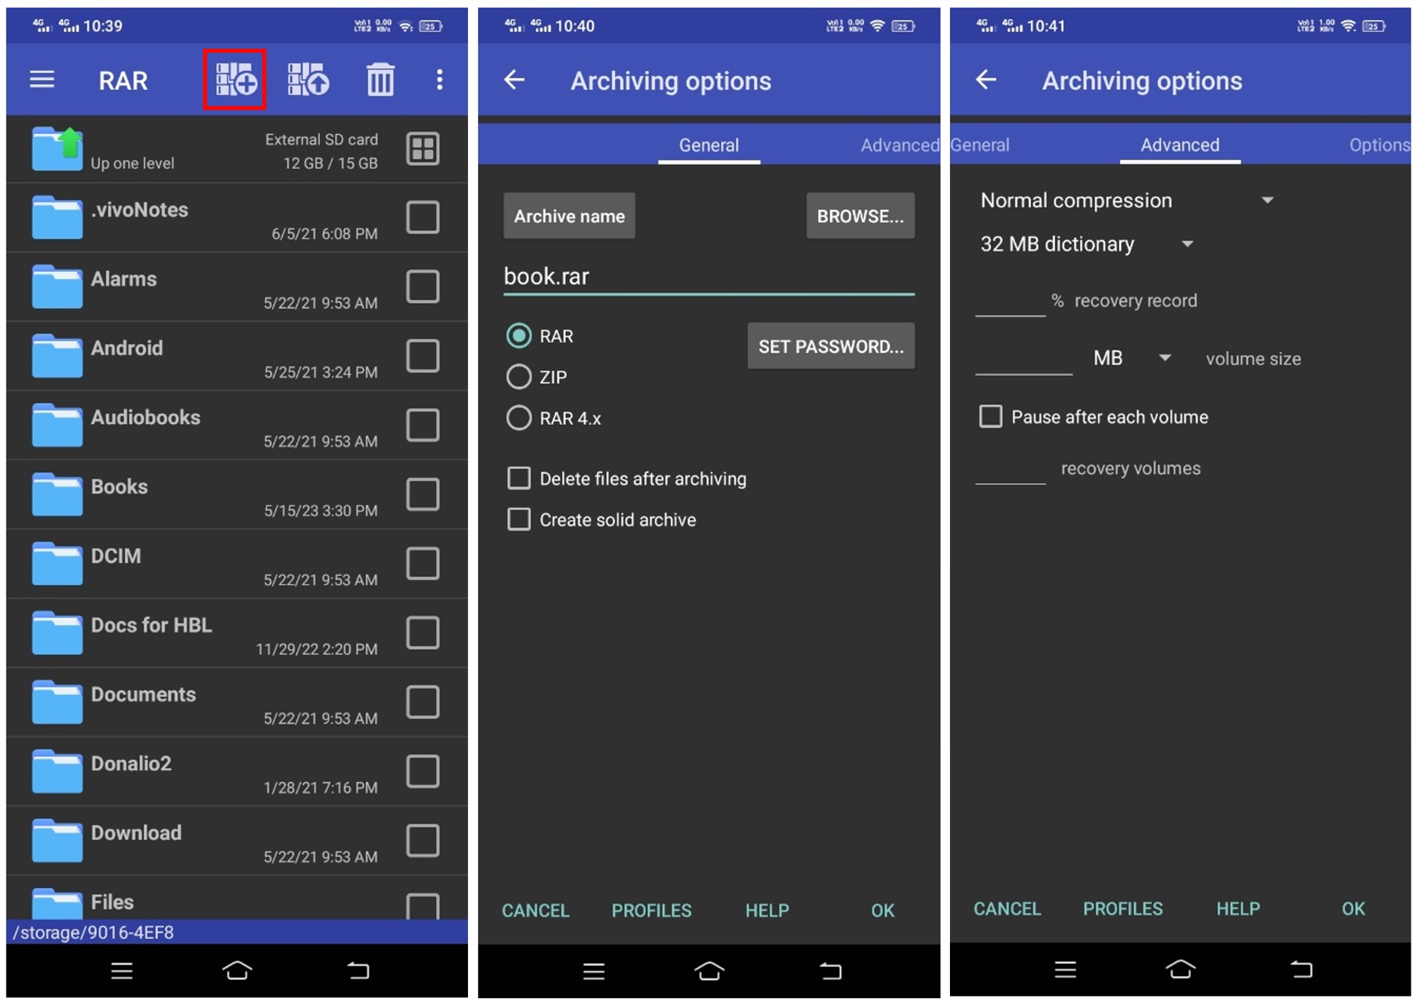Switch to Advanced tab on 10:40 screen
This screenshot has width=1418, height=1001.
[x=900, y=145]
